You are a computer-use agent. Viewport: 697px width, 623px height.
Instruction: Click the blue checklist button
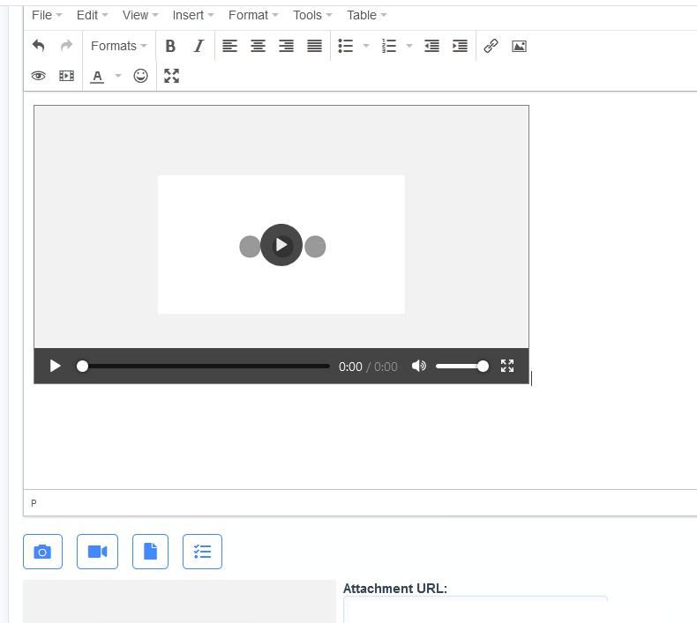tap(202, 552)
